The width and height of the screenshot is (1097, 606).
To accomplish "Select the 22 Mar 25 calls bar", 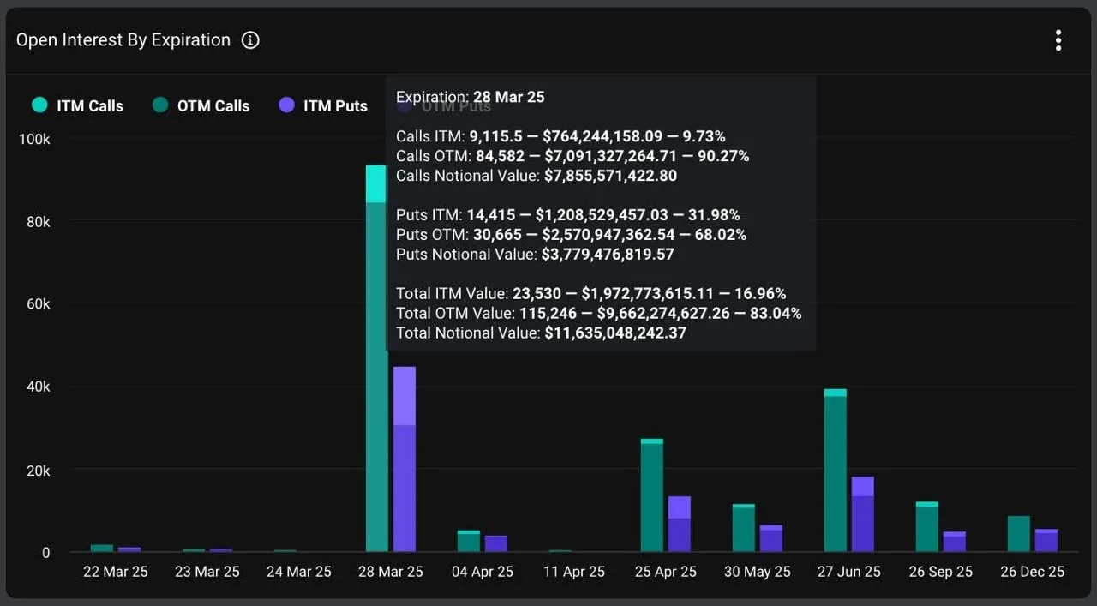I will pos(102,548).
